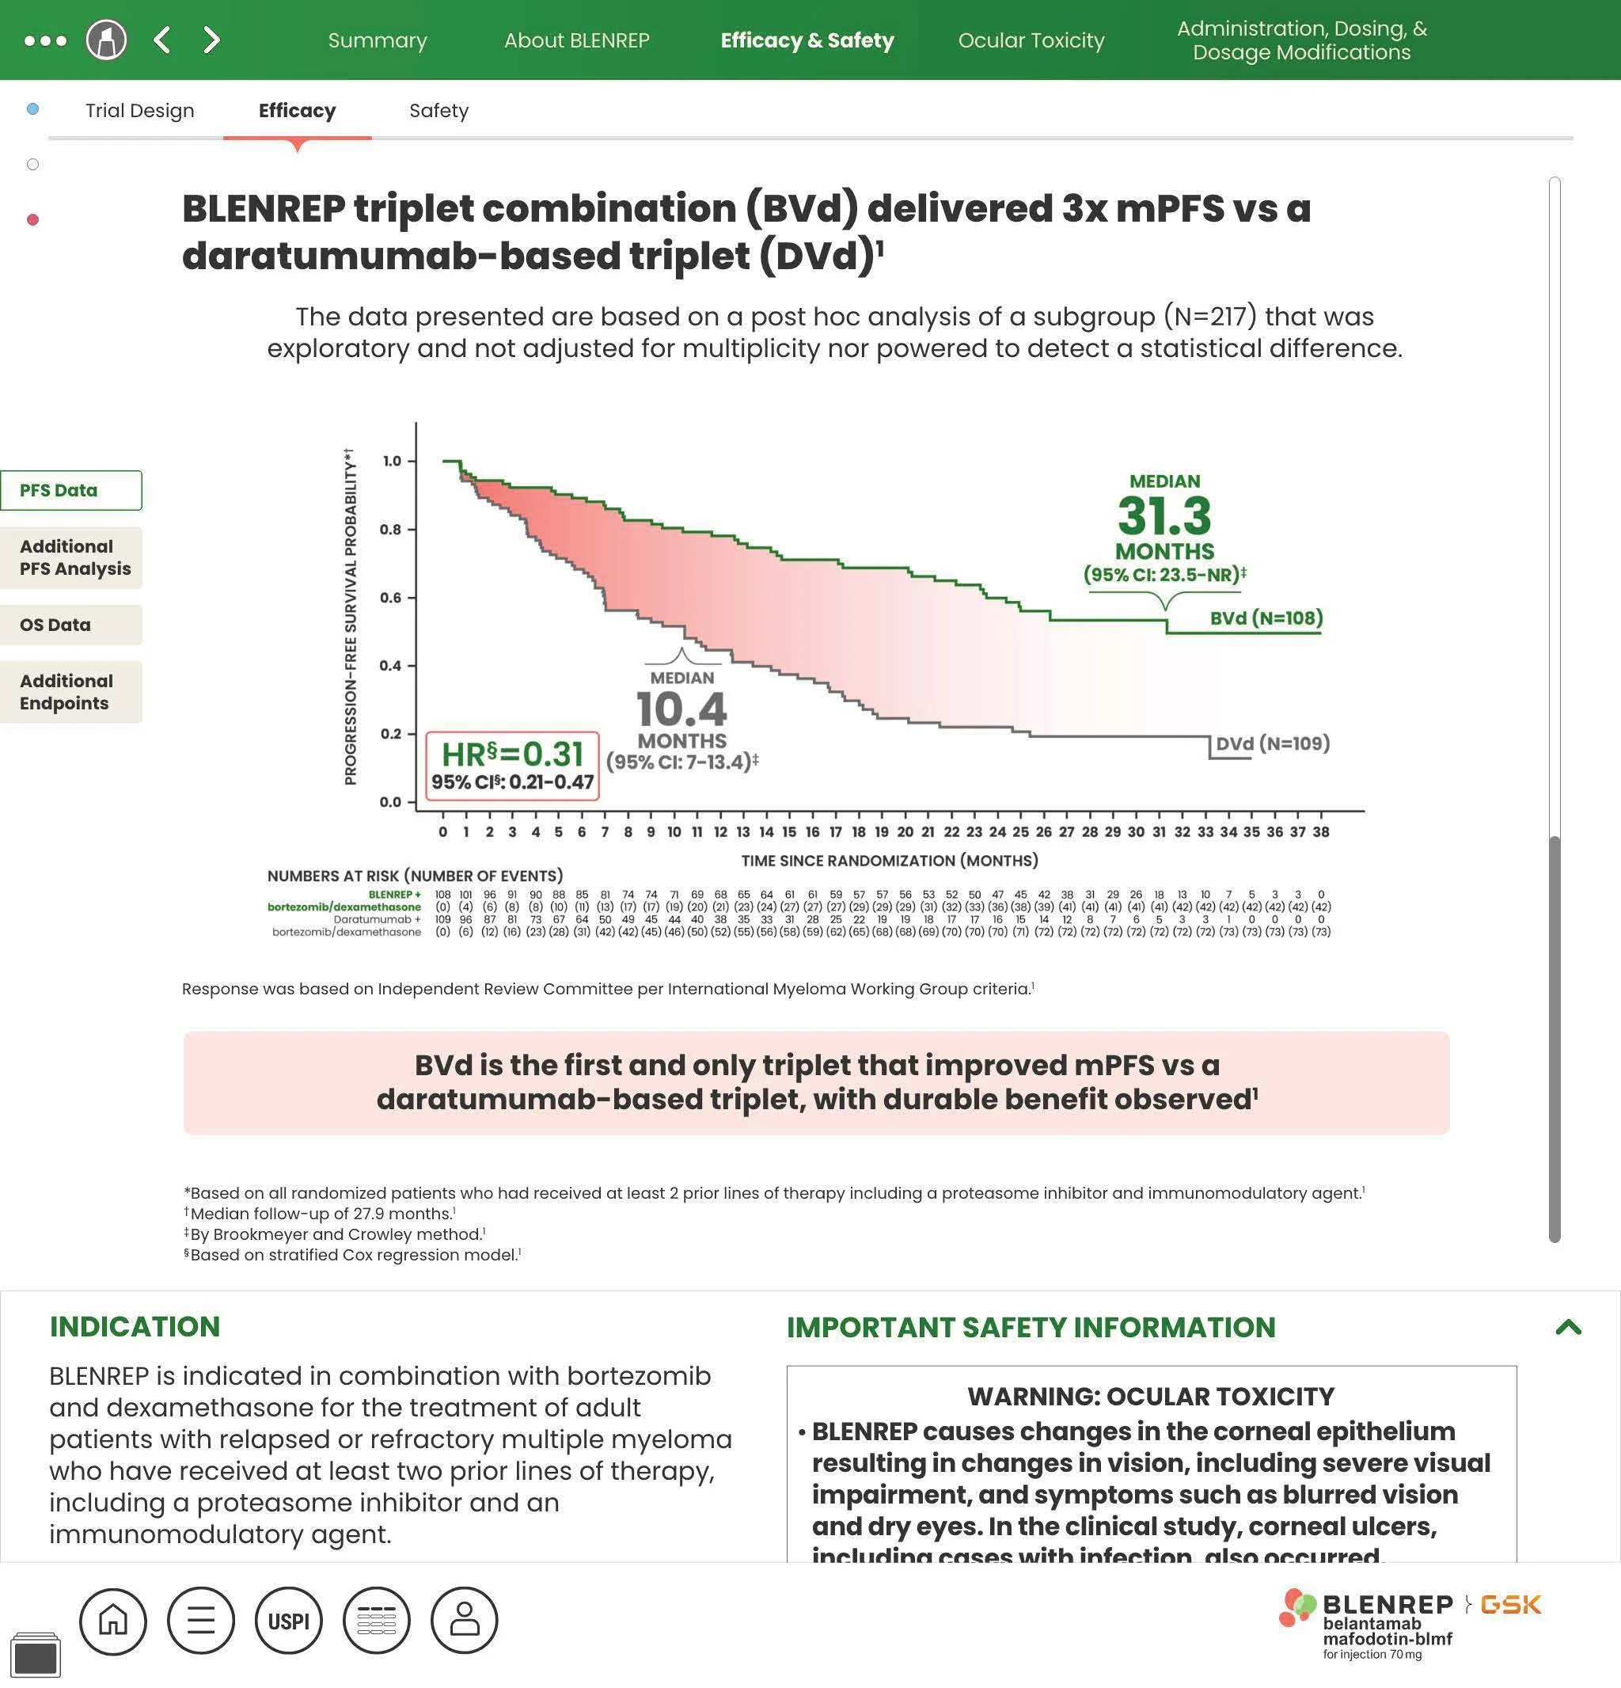The height and width of the screenshot is (1688, 1621).
Task: Open the Trial Design tab
Action: 139,110
